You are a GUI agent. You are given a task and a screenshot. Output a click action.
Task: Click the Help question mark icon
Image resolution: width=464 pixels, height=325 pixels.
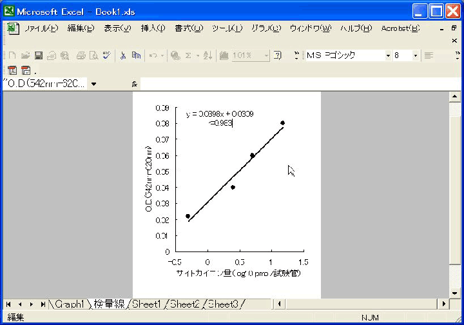[x=277, y=56]
